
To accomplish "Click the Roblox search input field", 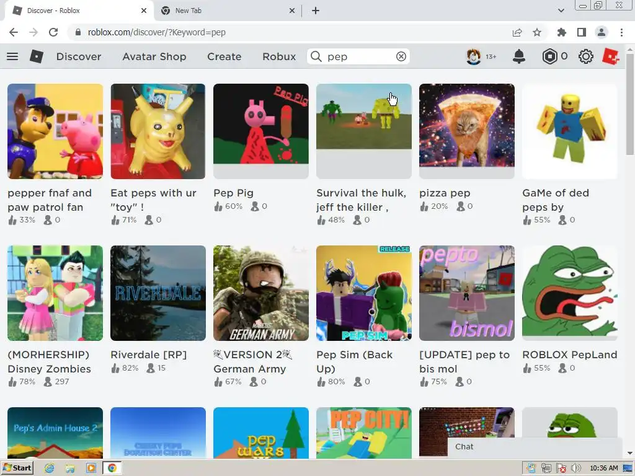I will tap(358, 56).
